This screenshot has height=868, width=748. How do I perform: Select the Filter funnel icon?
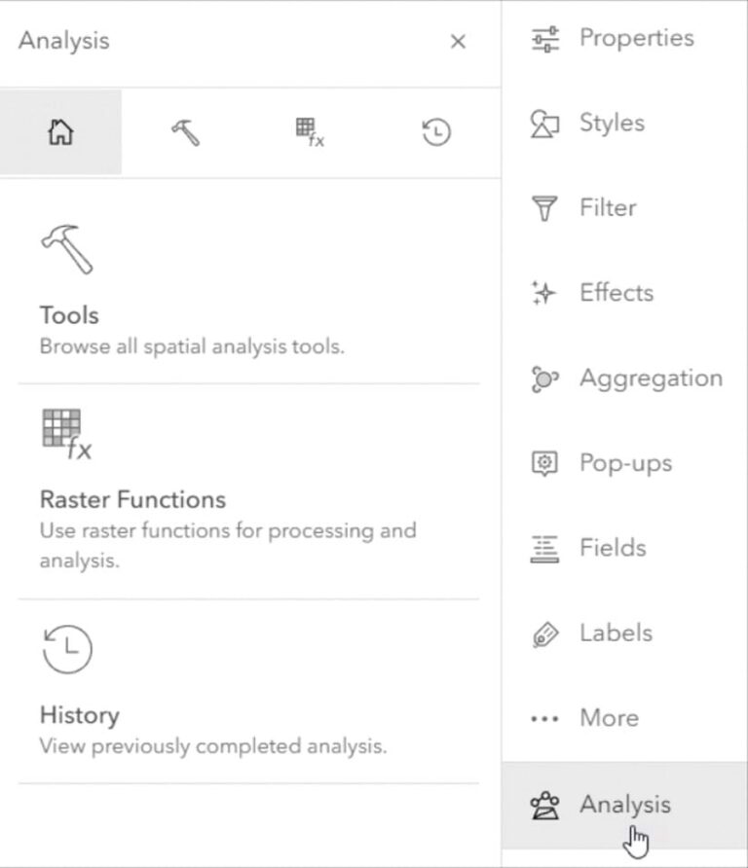point(544,208)
